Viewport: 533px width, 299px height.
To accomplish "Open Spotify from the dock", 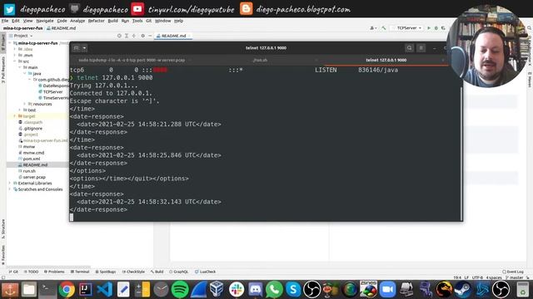I will [x=180, y=290].
